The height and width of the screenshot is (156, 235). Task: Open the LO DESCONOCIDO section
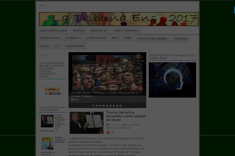tap(96, 38)
